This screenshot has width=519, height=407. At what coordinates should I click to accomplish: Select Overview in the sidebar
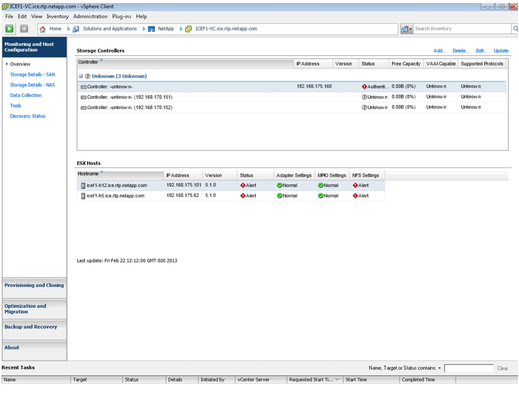tap(20, 64)
